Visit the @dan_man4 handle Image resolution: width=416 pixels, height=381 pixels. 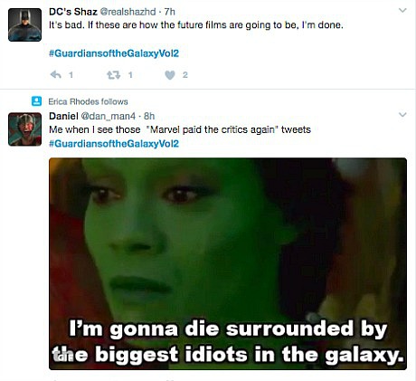tap(109, 116)
